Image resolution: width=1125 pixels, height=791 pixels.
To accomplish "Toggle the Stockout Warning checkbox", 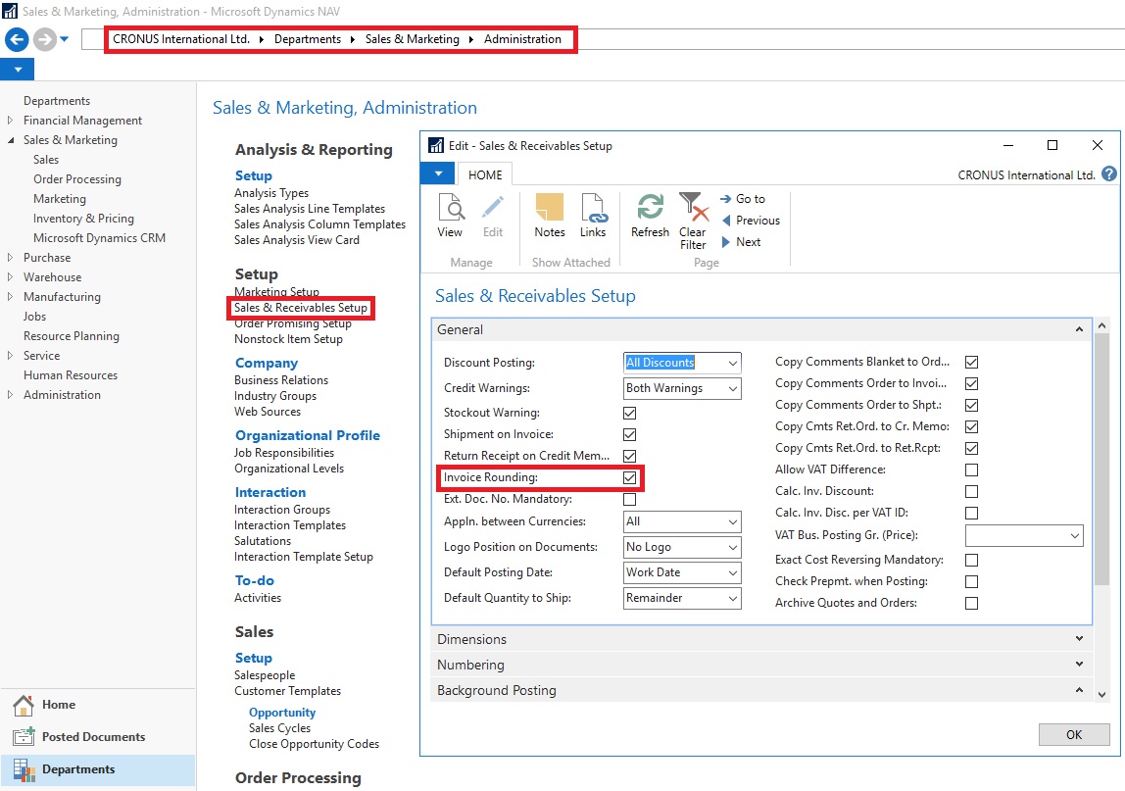I will click(630, 414).
